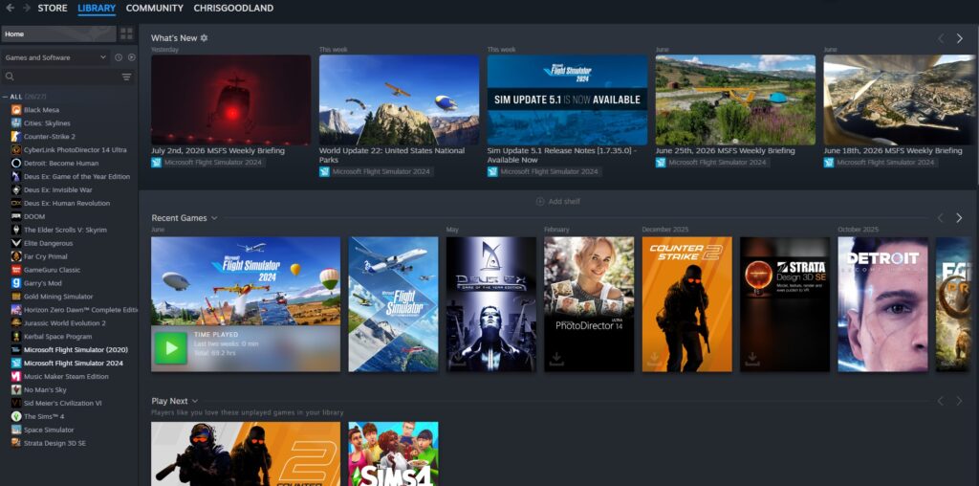Select the Home button in sidebar

coord(58,33)
